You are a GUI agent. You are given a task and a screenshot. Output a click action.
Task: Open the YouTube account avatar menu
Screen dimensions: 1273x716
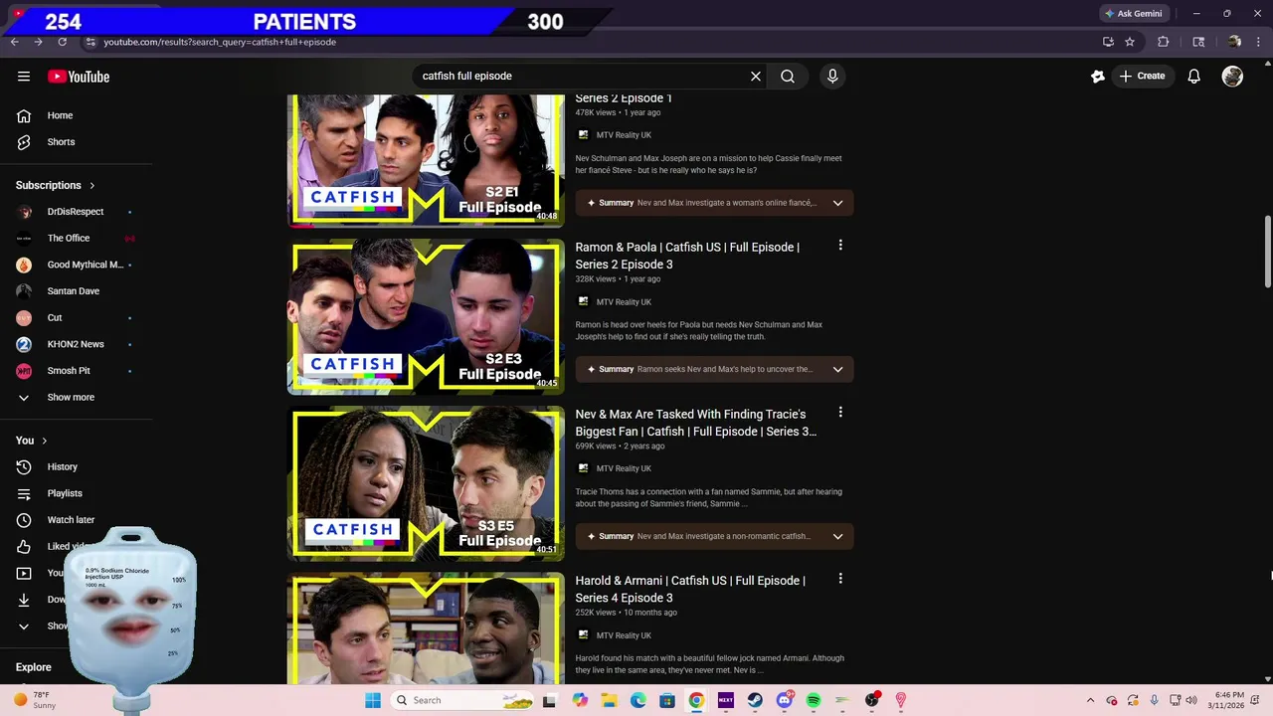click(1232, 76)
